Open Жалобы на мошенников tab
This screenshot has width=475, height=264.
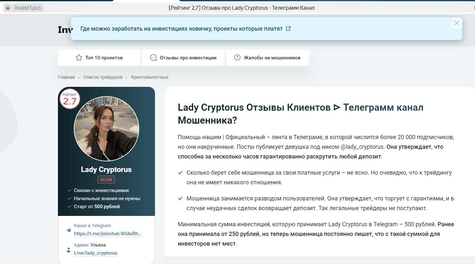point(268,58)
